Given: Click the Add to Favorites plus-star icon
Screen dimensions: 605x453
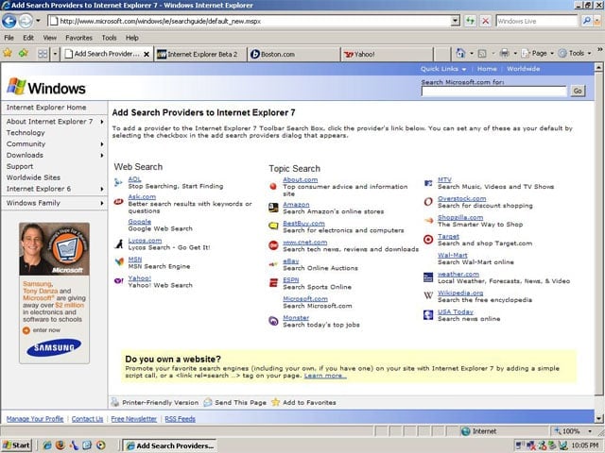Looking at the screenshot, I should (23, 53).
